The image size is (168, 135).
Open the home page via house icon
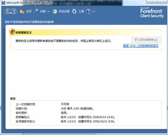[x=22, y=11]
